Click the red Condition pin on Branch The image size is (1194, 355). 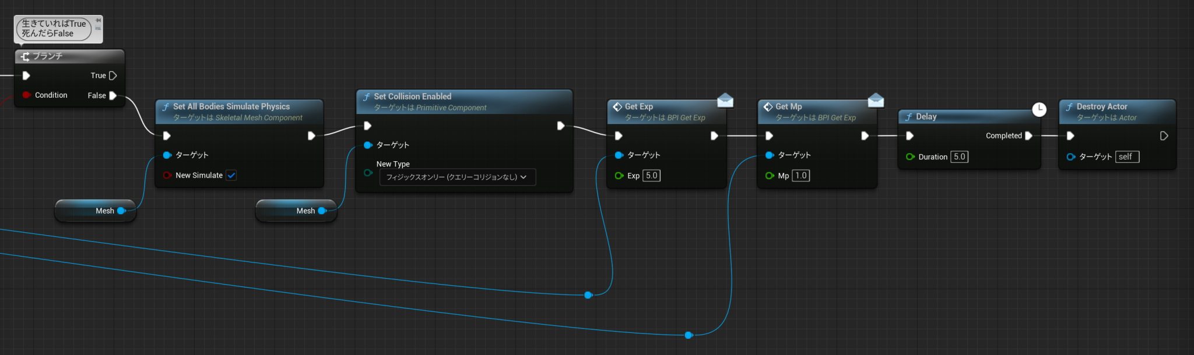point(26,95)
